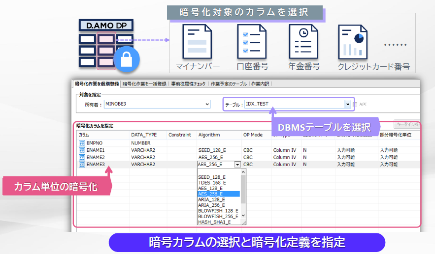Click the EMPNO column icon
The width and height of the screenshot is (435, 254).
click(x=82, y=143)
